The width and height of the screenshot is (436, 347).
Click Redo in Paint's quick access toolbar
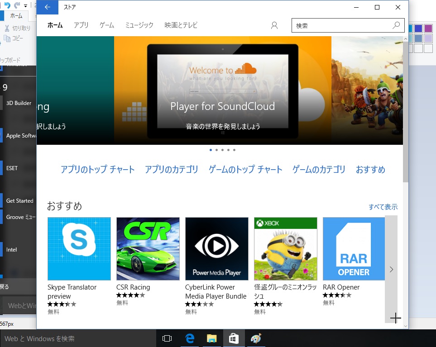tap(17, 5)
